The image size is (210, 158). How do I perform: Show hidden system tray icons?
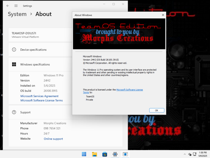[x=185, y=154]
